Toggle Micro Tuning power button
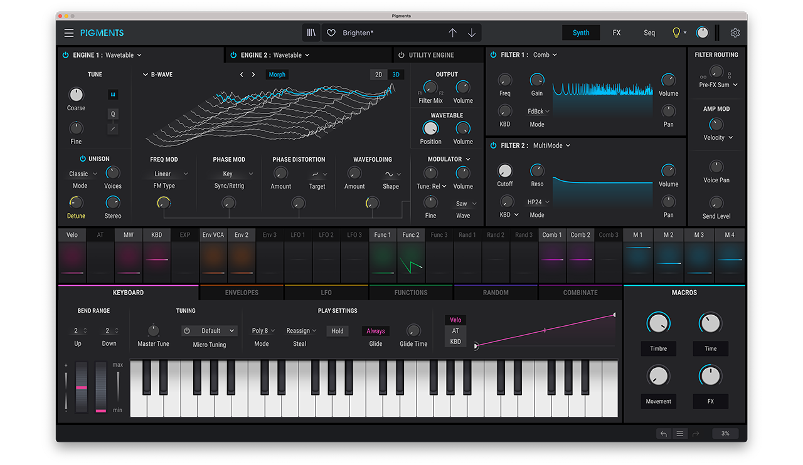 [187, 330]
